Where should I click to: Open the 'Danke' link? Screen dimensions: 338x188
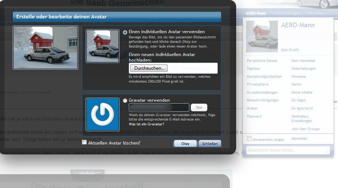tap(296, 84)
